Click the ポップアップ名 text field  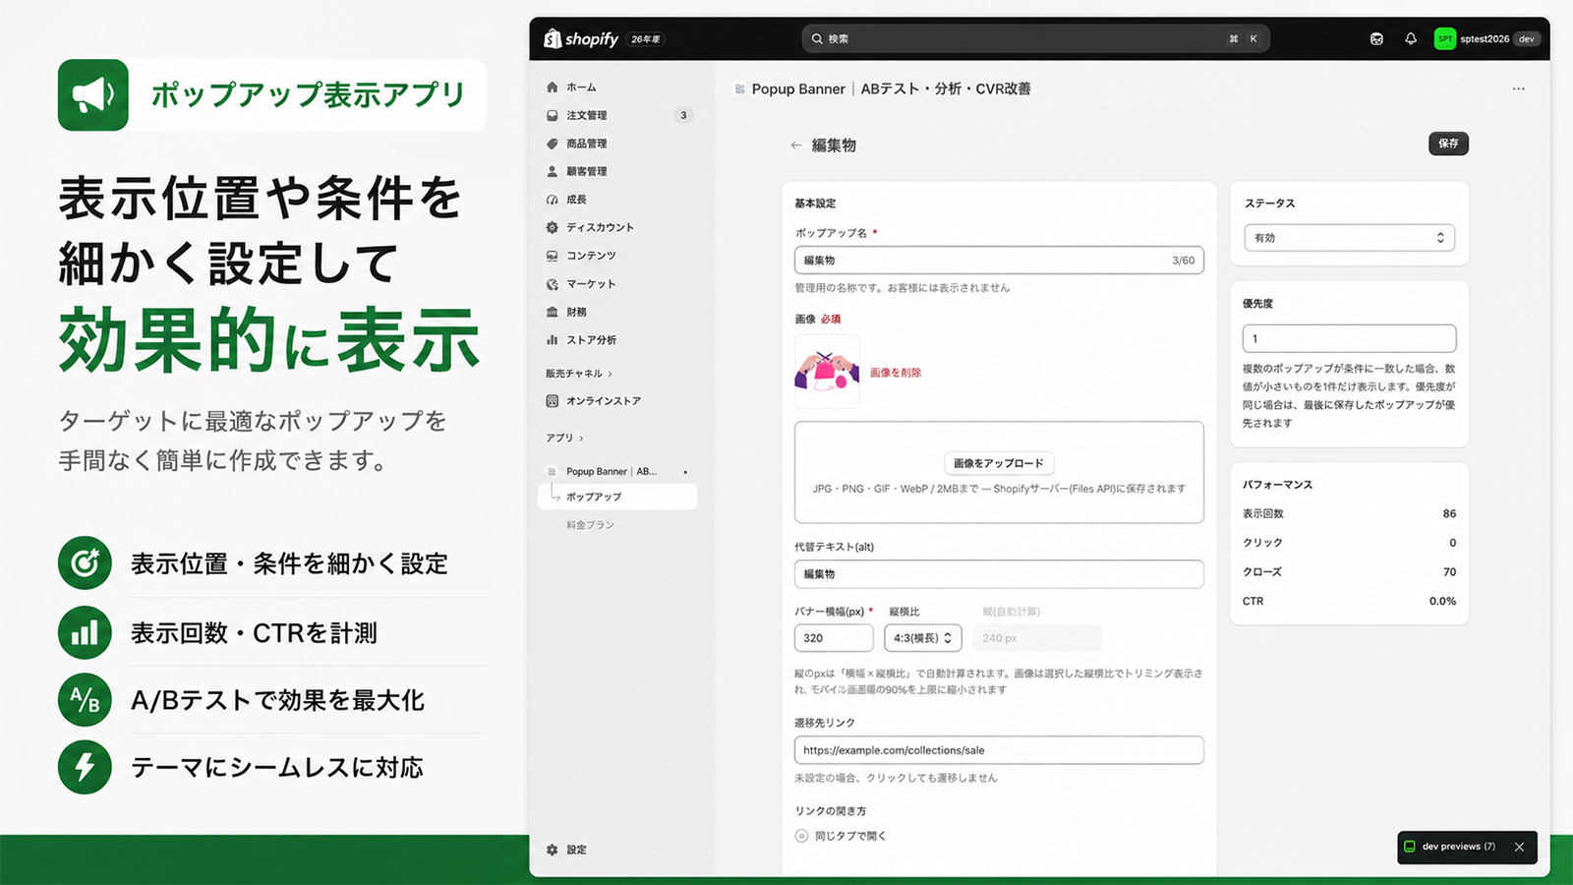click(999, 261)
